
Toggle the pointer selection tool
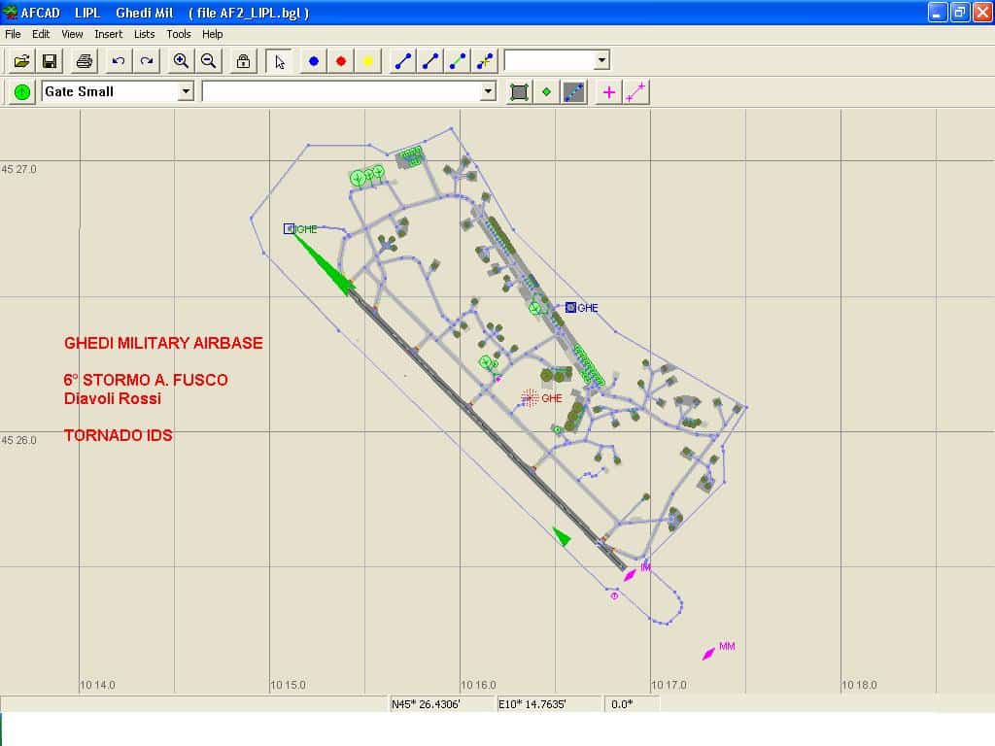(279, 61)
